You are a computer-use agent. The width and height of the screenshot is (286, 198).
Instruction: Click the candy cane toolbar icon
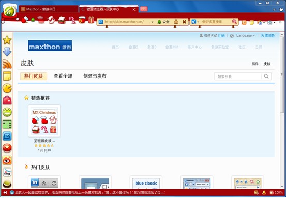point(72,20)
